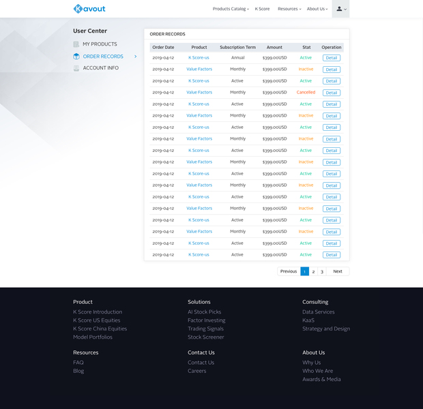Open Blog footer link

tap(78, 371)
